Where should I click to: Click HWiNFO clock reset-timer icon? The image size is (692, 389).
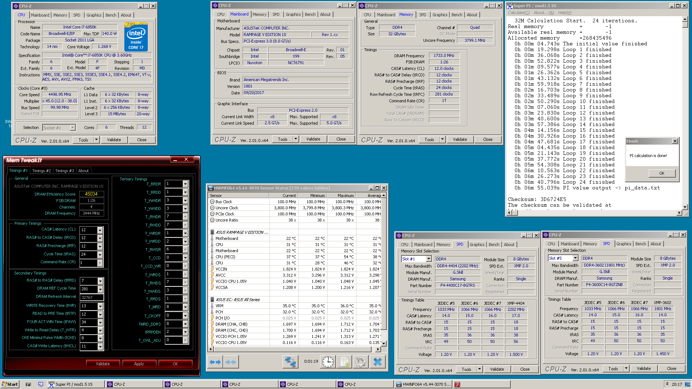[328, 362]
